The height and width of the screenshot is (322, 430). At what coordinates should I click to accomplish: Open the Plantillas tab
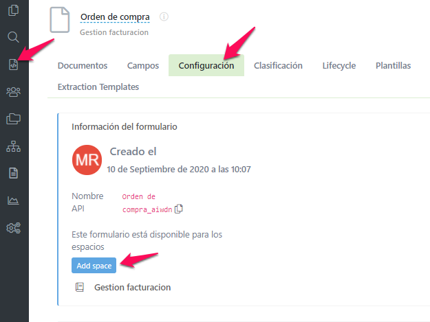pos(393,66)
